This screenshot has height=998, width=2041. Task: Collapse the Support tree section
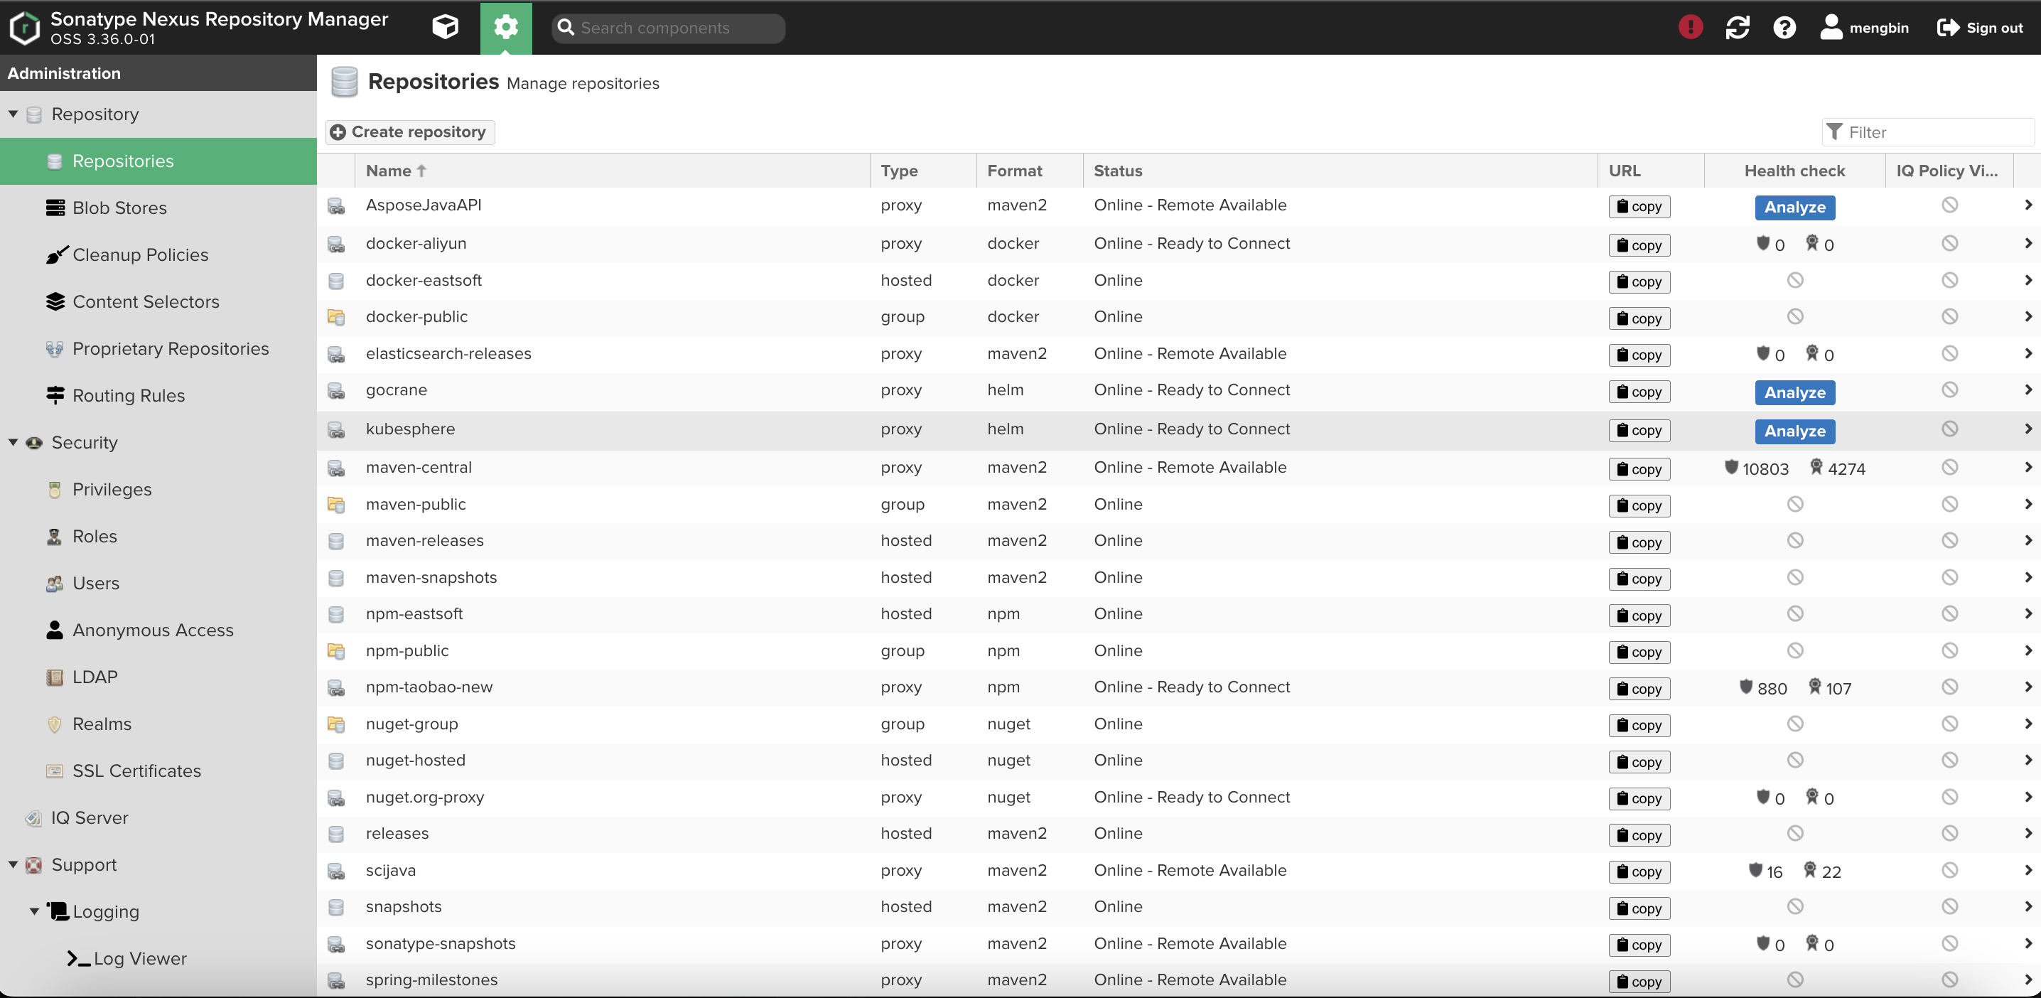click(x=13, y=865)
